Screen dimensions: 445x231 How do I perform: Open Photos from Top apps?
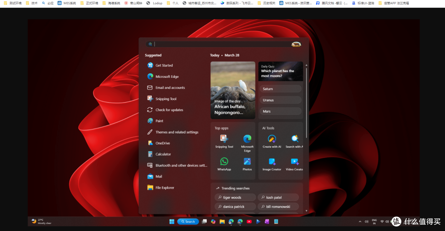point(247,164)
